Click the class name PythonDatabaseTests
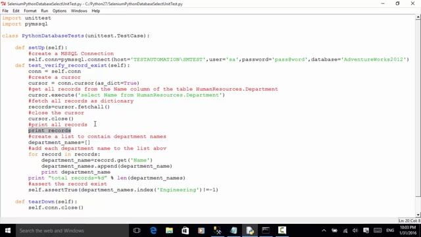 pyautogui.click(x=53, y=36)
